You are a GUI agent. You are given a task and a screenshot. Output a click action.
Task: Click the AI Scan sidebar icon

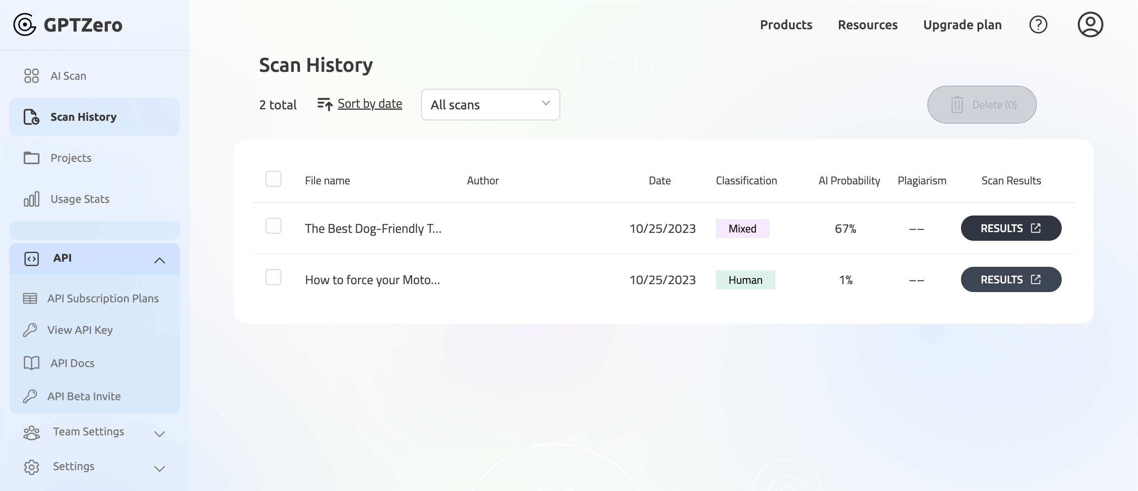30,76
